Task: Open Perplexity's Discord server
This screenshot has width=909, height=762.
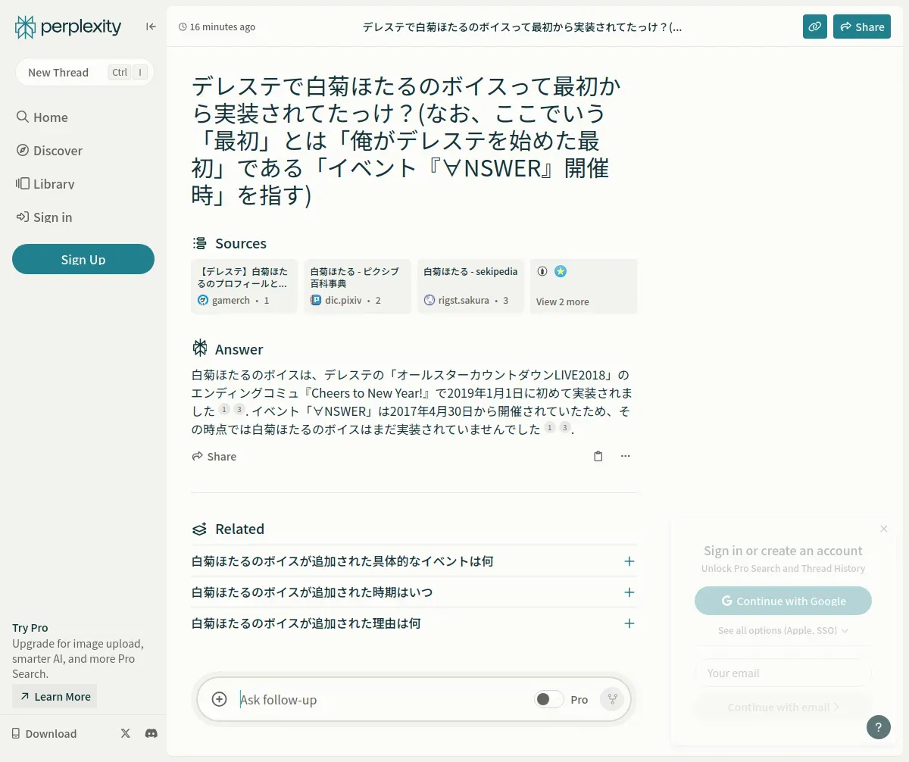Action: pos(151,733)
